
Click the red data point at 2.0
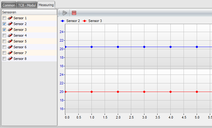coord(118,92)
